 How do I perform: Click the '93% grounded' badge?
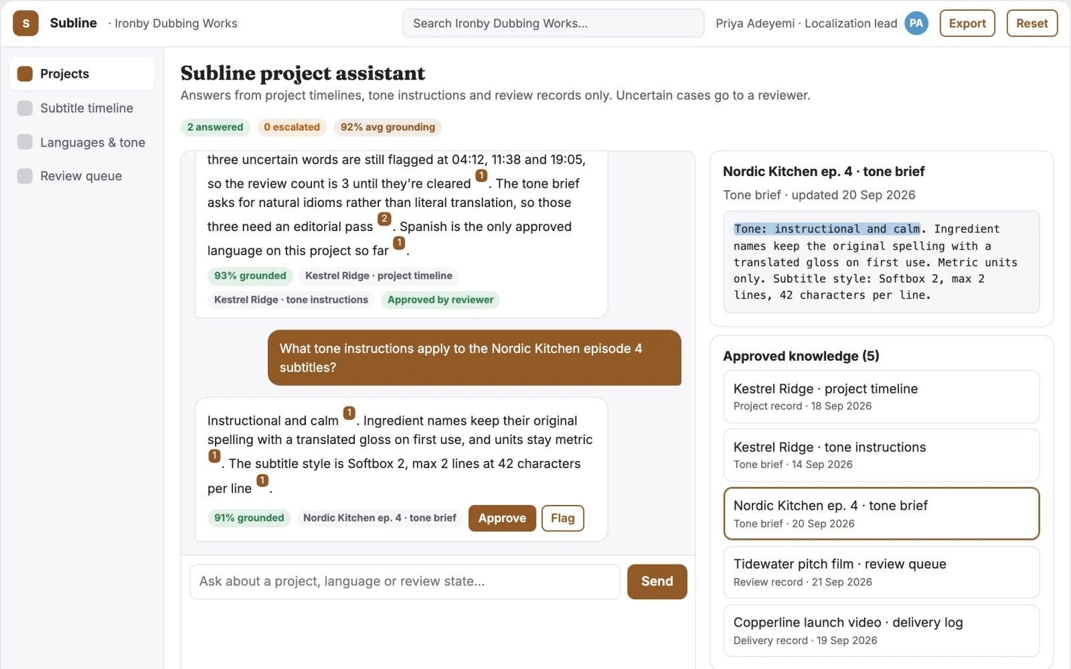pos(250,276)
